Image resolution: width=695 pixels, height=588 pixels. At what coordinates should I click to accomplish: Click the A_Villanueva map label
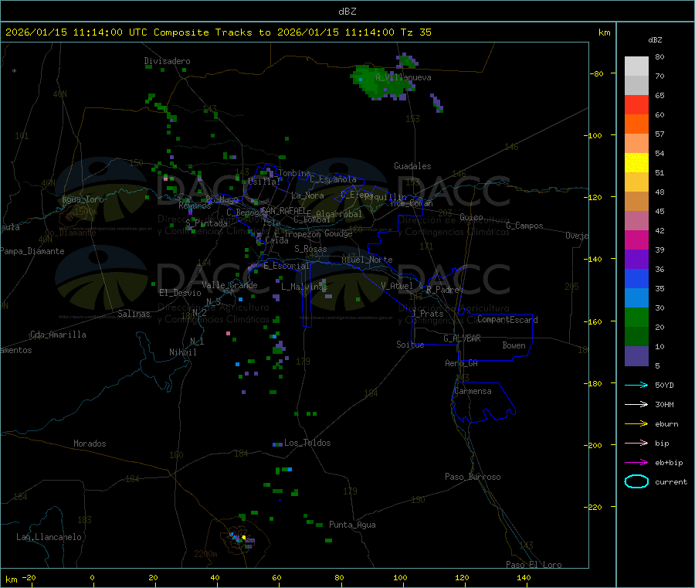tap(403, 77)
